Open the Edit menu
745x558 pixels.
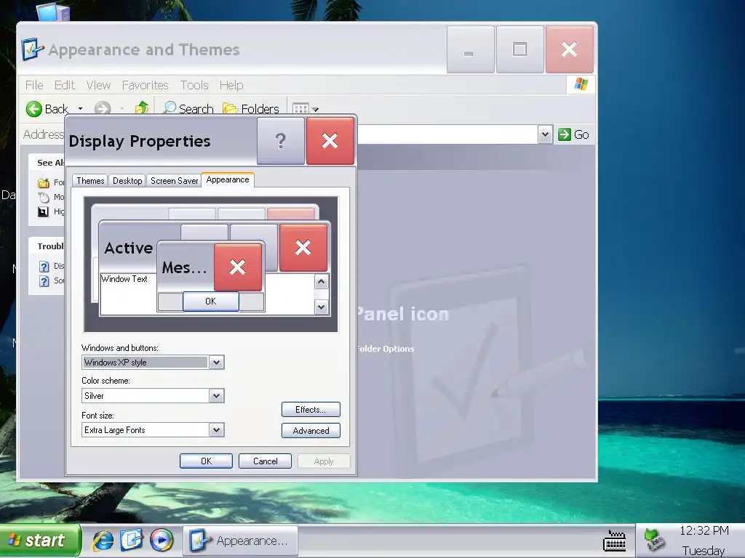click(65, 85)
